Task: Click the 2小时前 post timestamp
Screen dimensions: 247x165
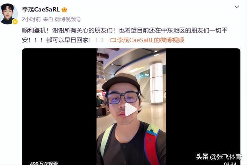Action: [31, 19]
